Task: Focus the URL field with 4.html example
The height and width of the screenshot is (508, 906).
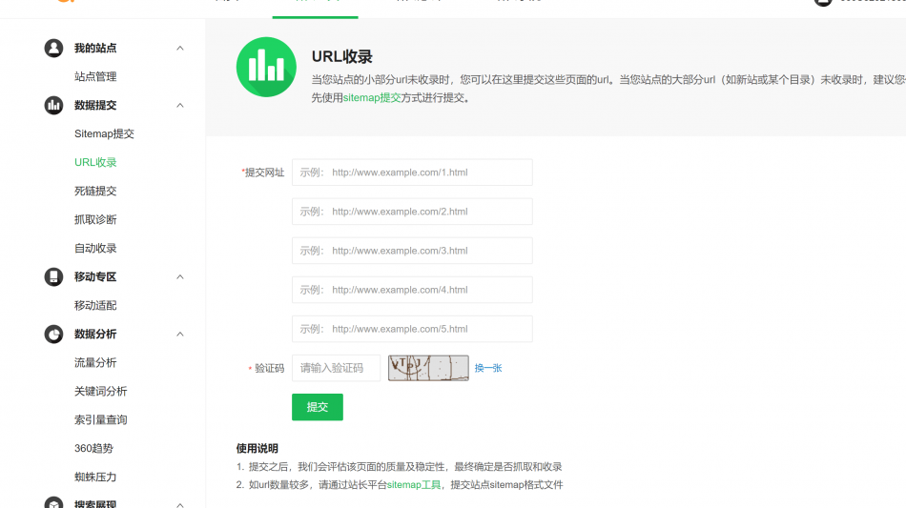Action: point(412,290)
